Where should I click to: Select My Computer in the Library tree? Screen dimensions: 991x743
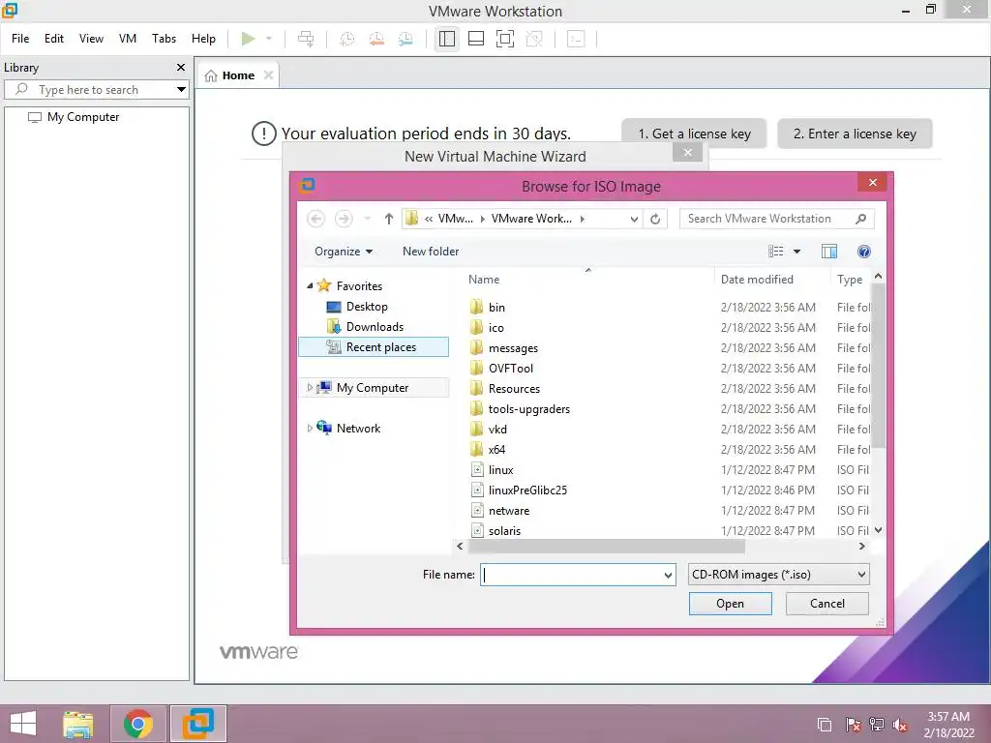[83, 117]
